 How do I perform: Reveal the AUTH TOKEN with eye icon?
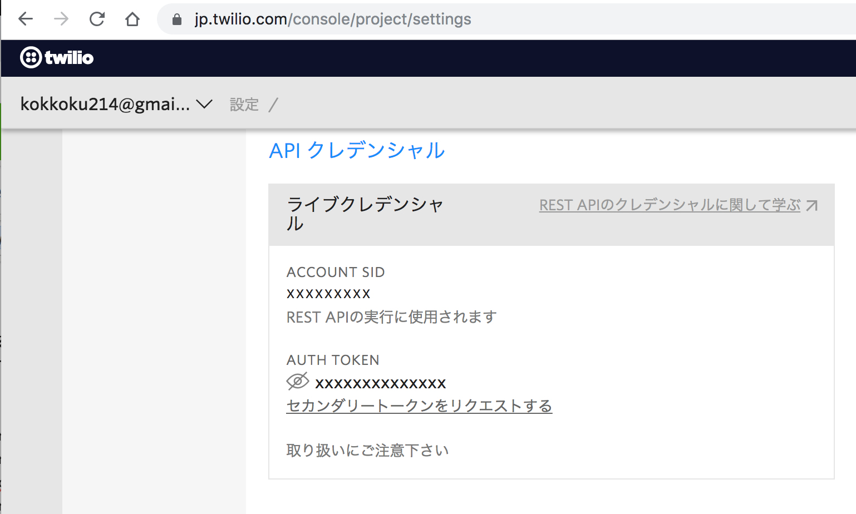(x=298, y=382)
